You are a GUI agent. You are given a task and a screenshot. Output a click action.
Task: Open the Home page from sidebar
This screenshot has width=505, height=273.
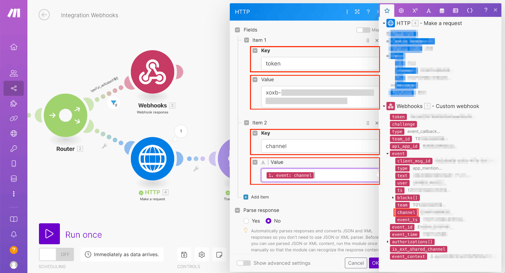click(x=14, y=47)
